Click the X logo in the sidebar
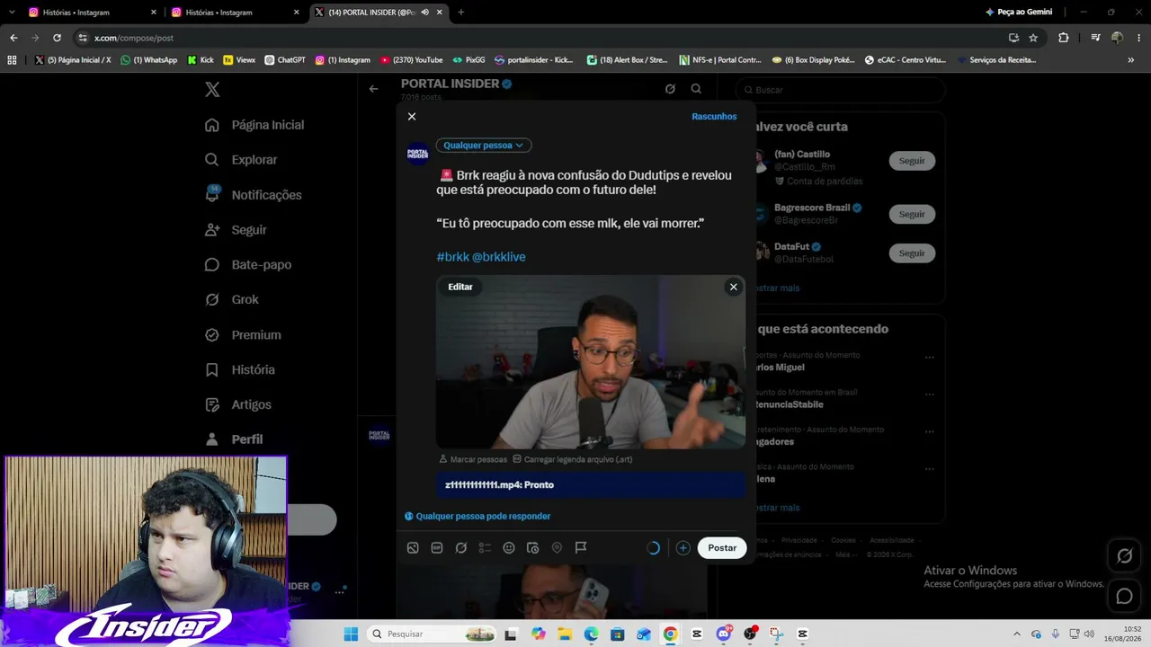Image resolution: width=1151 pixels, height=647 pixels. (x=212, y=90)
